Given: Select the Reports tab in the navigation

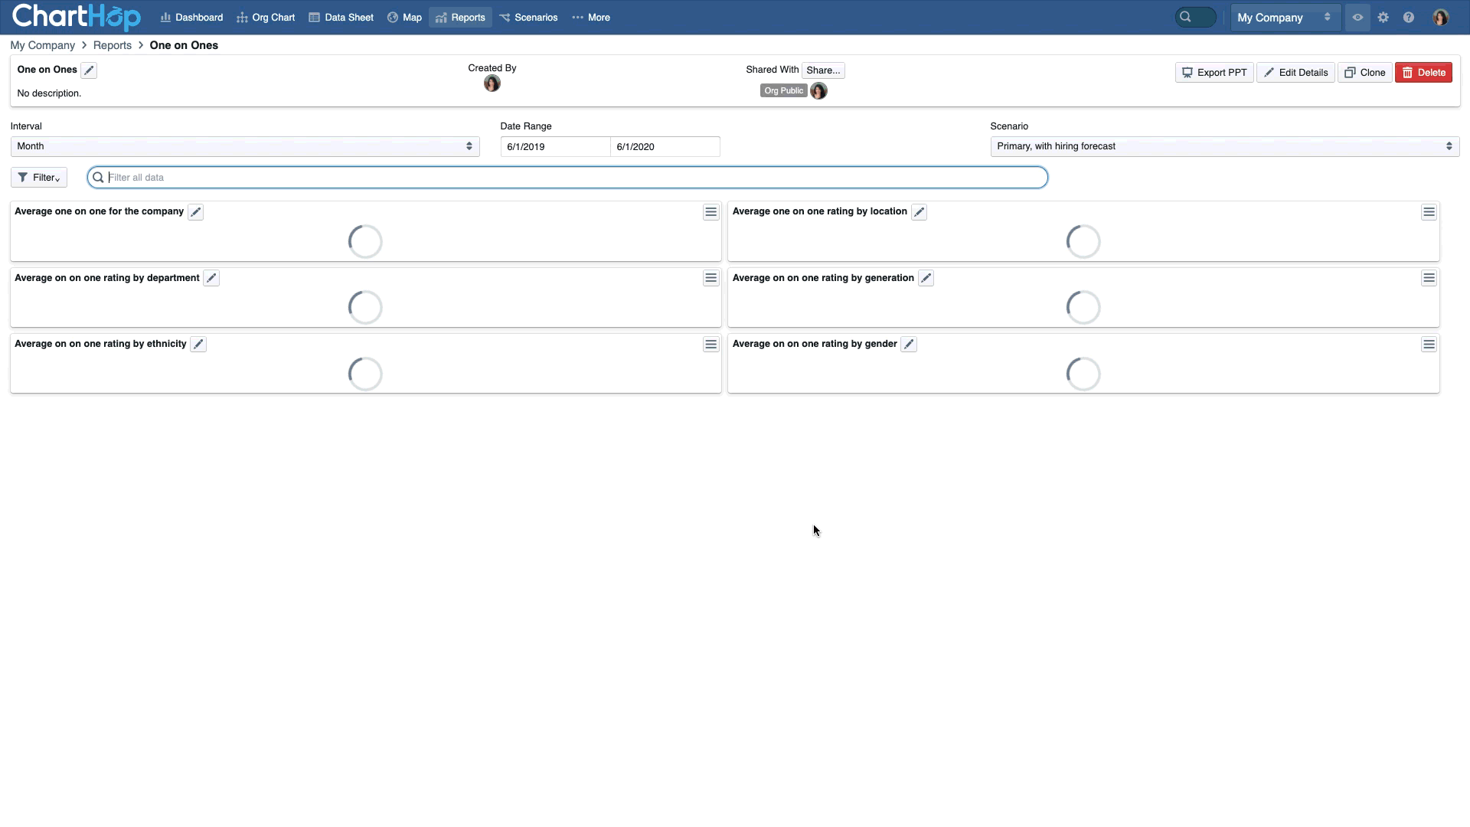Looking at the screenshot, I should (x=460, y=17).
